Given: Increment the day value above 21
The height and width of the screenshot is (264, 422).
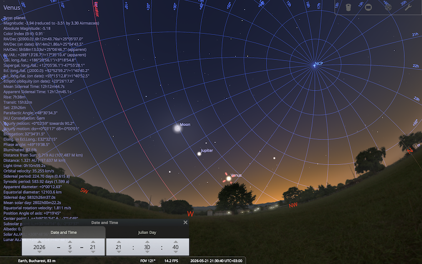Looking at the screenshot, I should (x=93, y=242).
